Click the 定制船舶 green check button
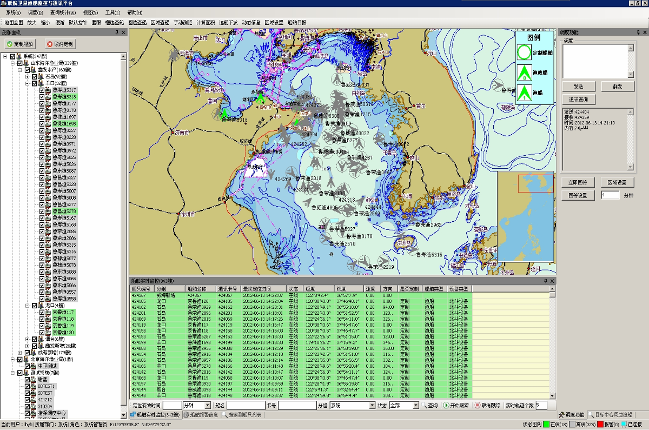The width and height of the screenshot is (649, 430). (x=19, y=44)
